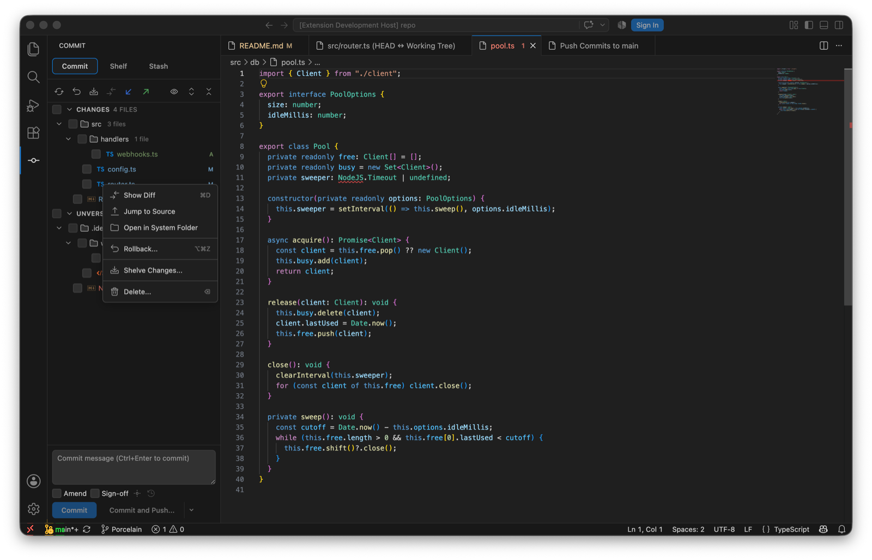872x560 pixels.
Task: Switch to the Shelf tab
Action: (x=118, y=66)
